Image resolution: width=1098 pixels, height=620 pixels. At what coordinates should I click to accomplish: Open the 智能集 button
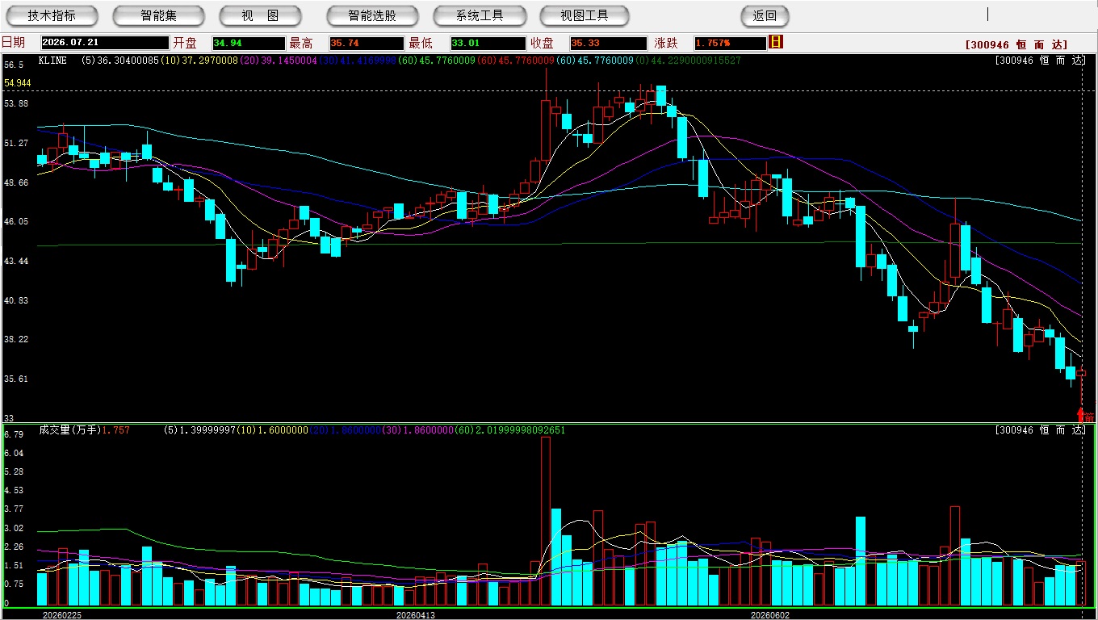(x=158, y=15)
